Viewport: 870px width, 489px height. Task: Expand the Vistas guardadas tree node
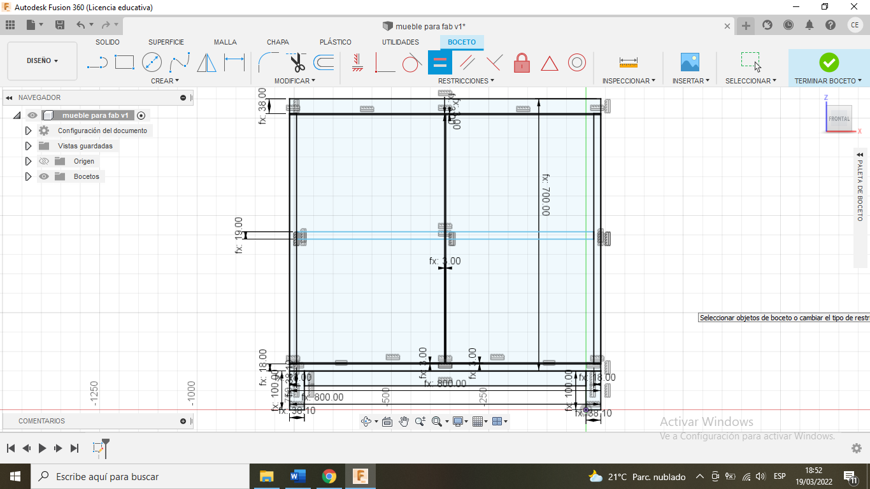coord(28,146)
